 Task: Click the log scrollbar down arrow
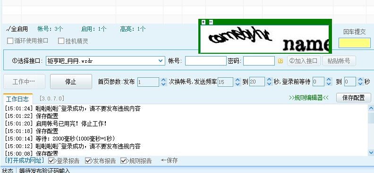click(x=371, y=152)
